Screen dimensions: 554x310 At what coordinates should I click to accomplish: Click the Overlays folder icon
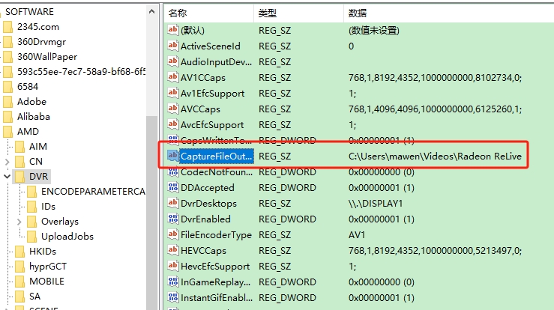click(x=31, y=222)
